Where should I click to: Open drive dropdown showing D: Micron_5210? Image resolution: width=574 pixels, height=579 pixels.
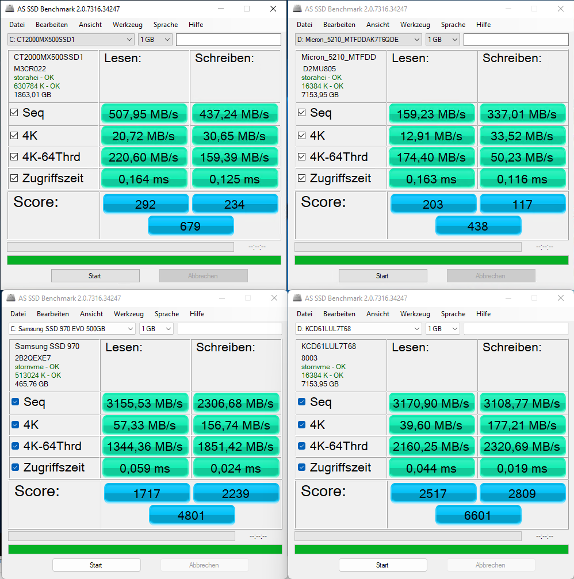coord(358,40)
